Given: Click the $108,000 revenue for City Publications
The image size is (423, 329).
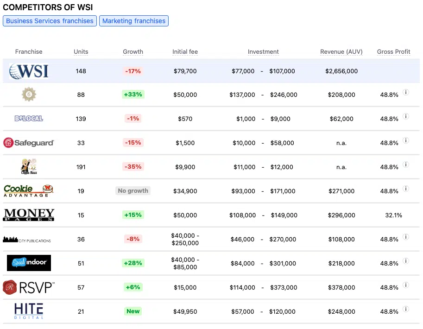Looking at the screenshot, I should [341, 239].
